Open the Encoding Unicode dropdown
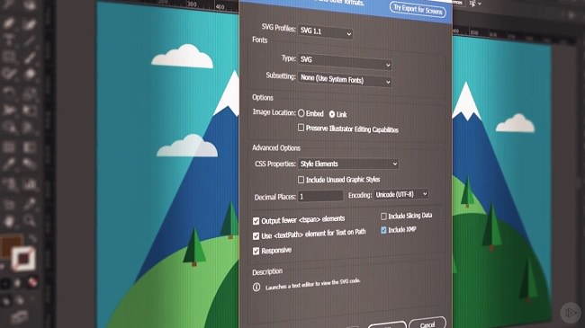This screenshot has width=585, height=328. click(401, 194)
